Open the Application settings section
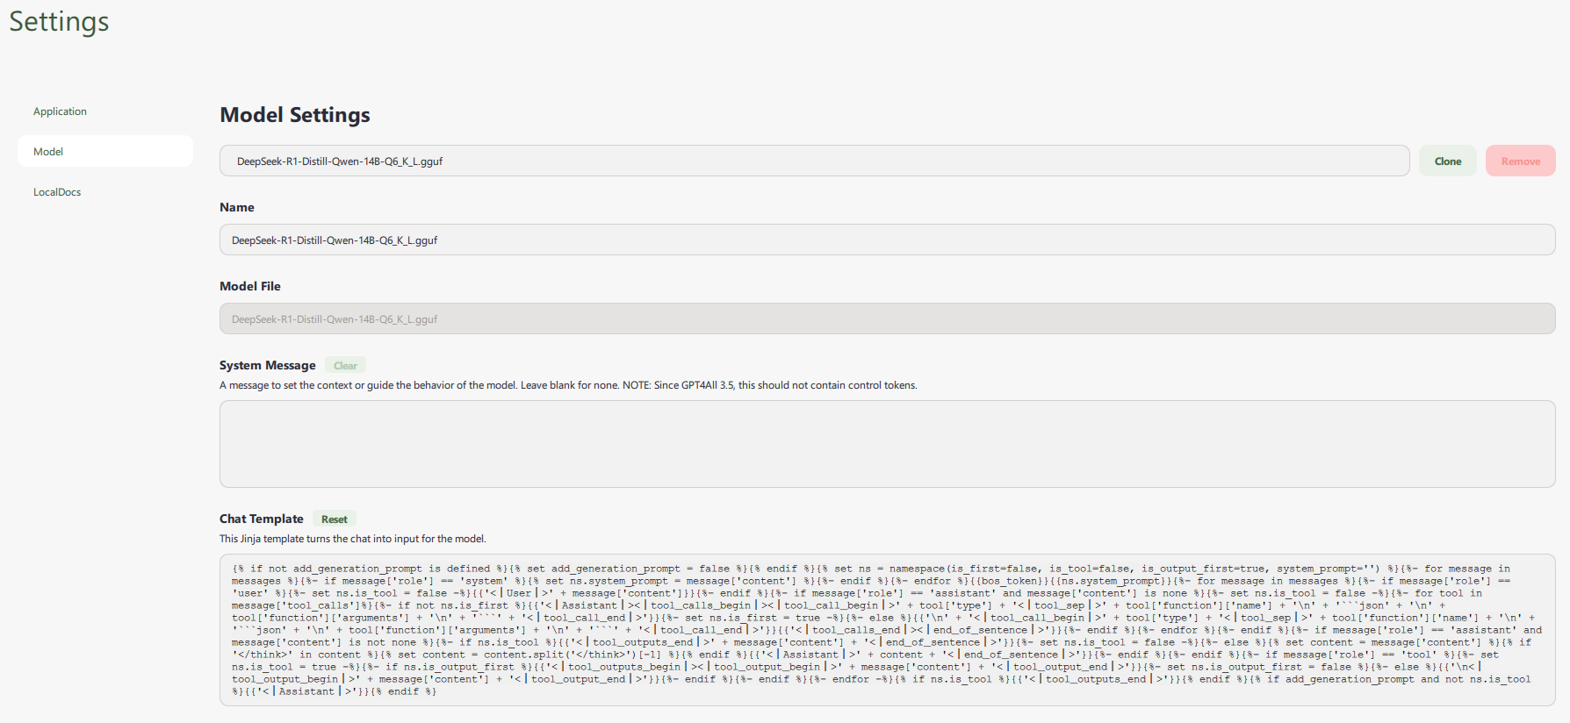Image resolution: width=1570 pixels, height=723 pixels. (x=60, y=111)
